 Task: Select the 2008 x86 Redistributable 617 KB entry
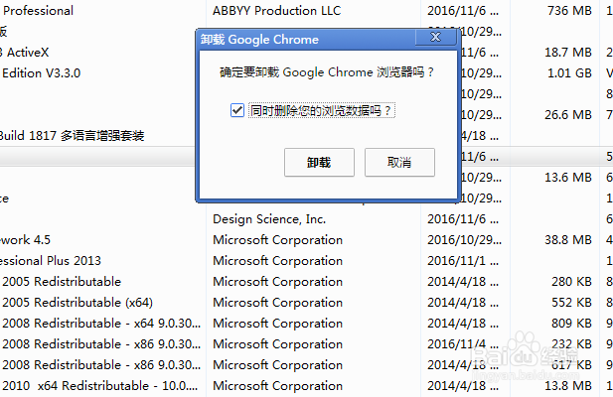click(99, 364)
